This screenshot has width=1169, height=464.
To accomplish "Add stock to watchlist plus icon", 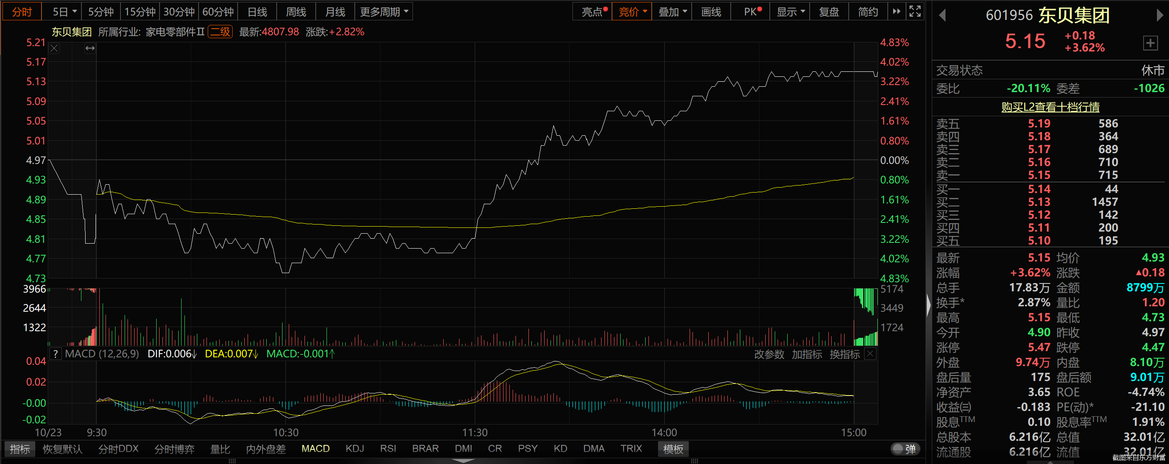I will pyautogui.click(x=1150, y=44).
